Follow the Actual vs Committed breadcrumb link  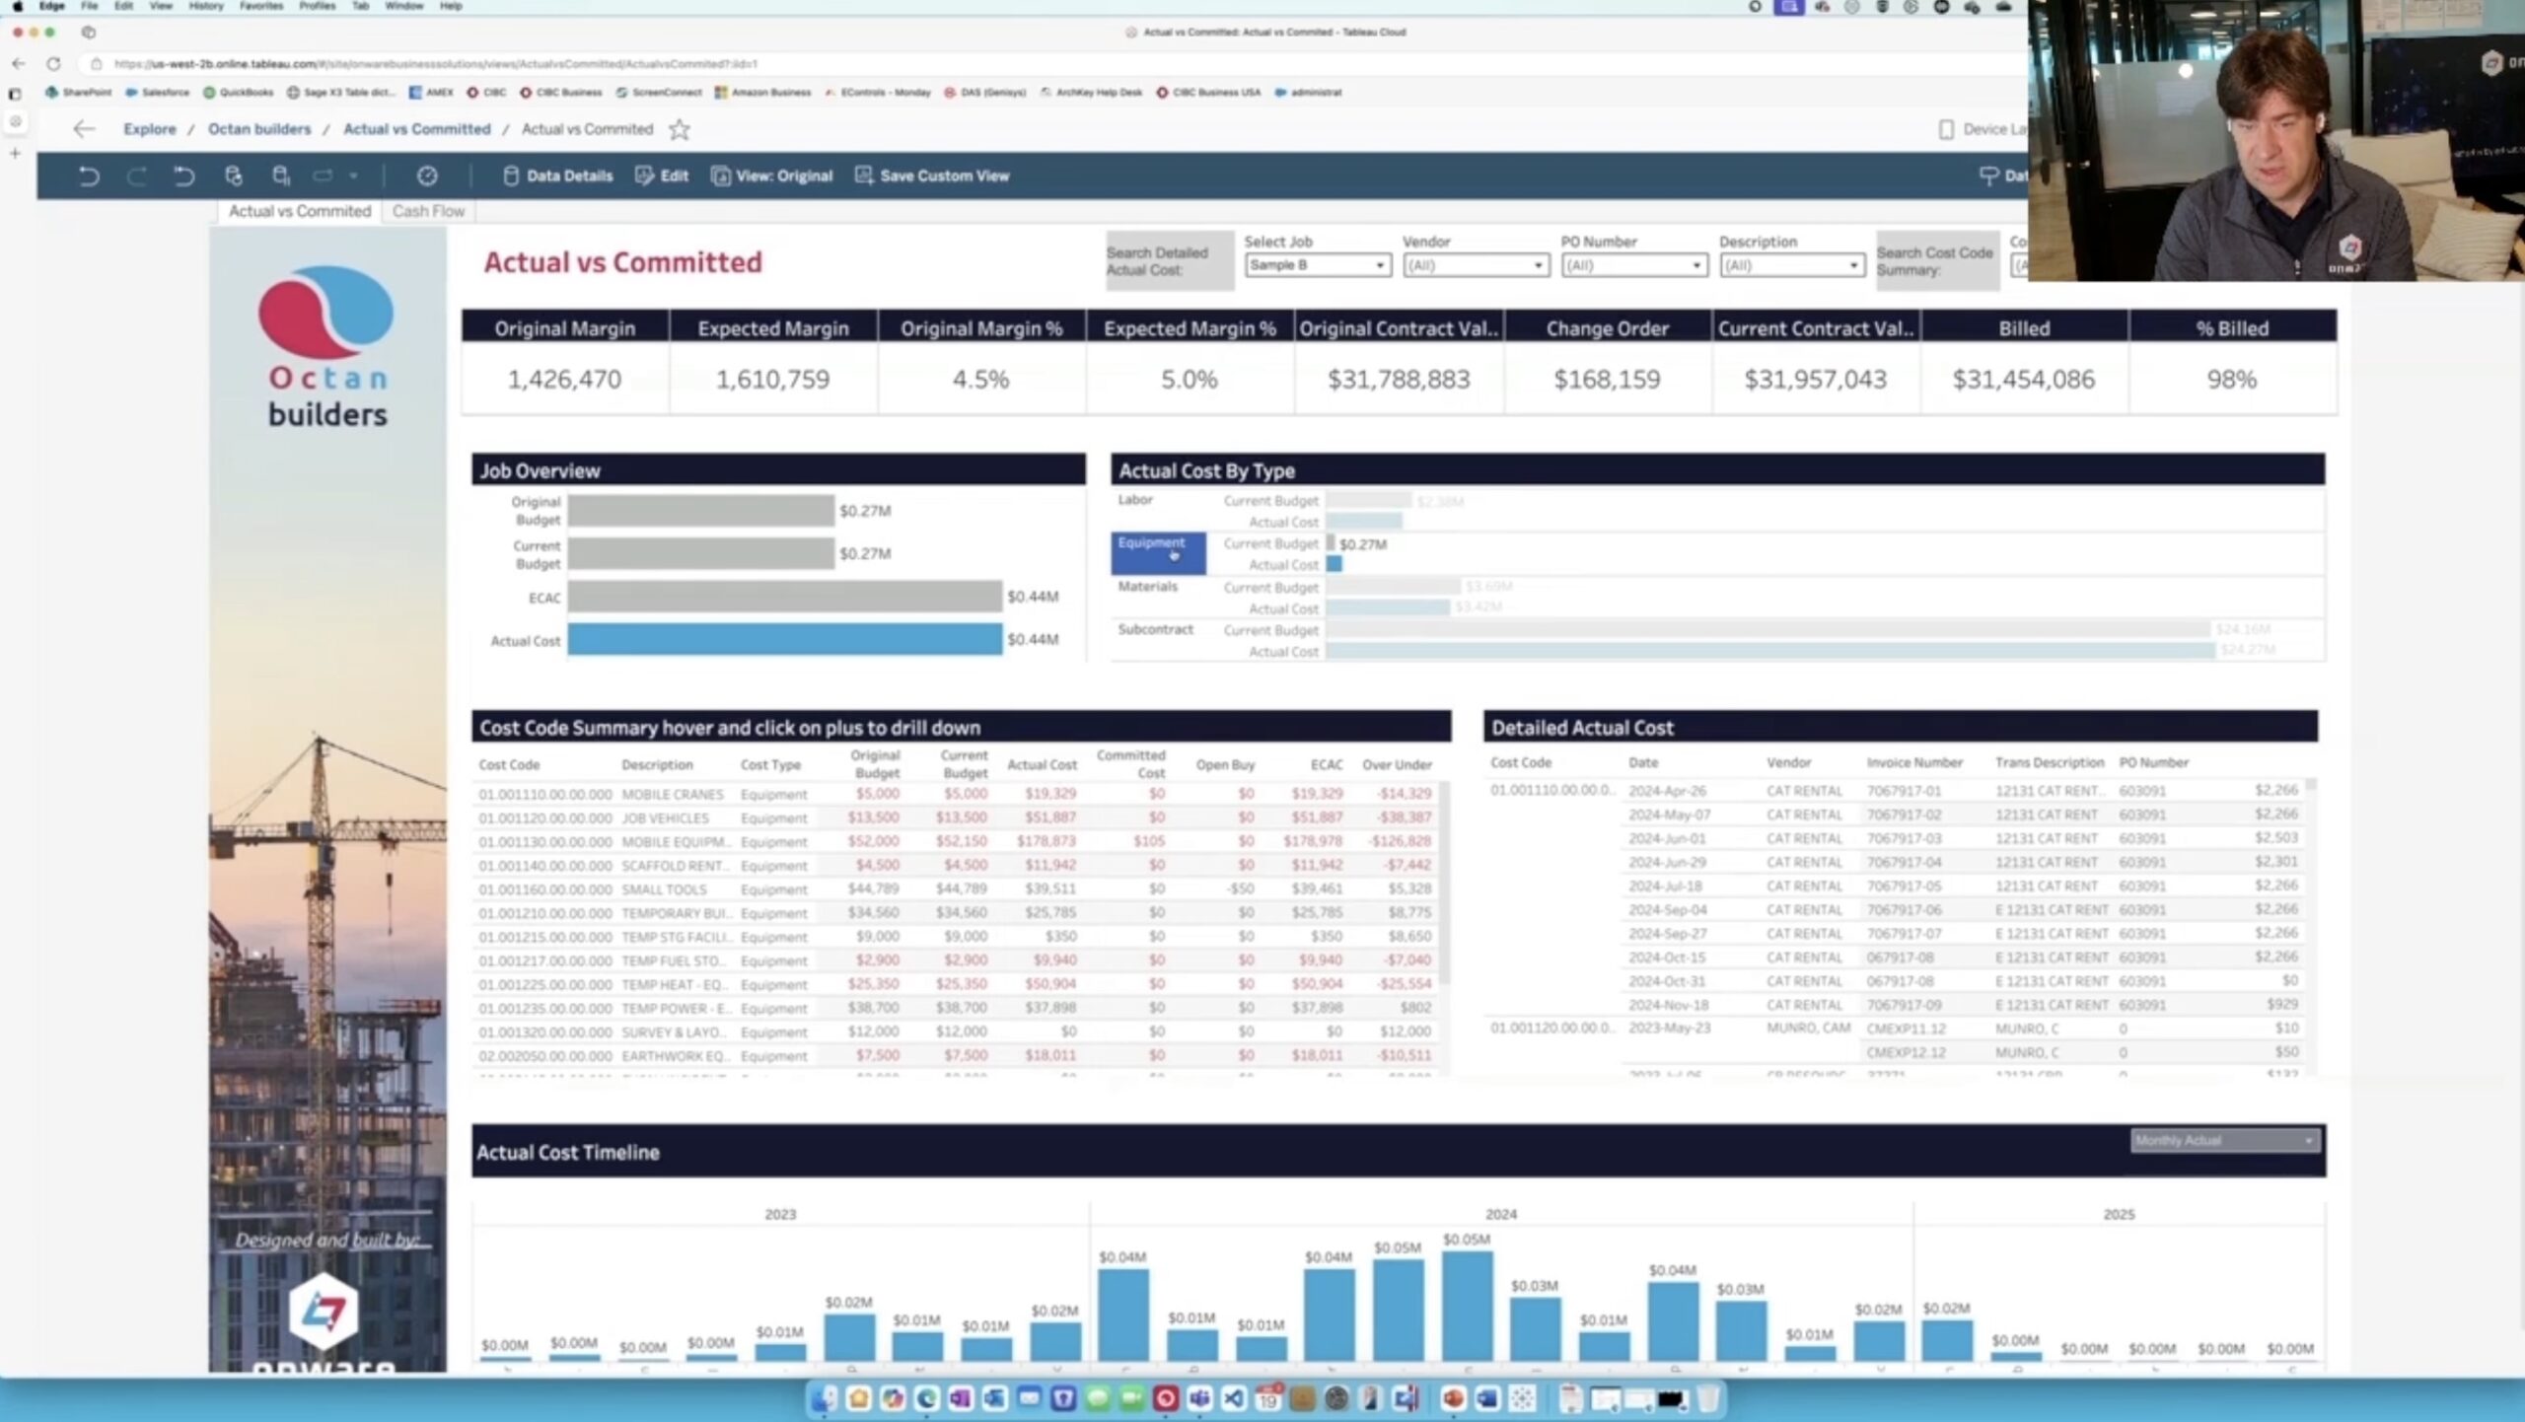(416, 129)
